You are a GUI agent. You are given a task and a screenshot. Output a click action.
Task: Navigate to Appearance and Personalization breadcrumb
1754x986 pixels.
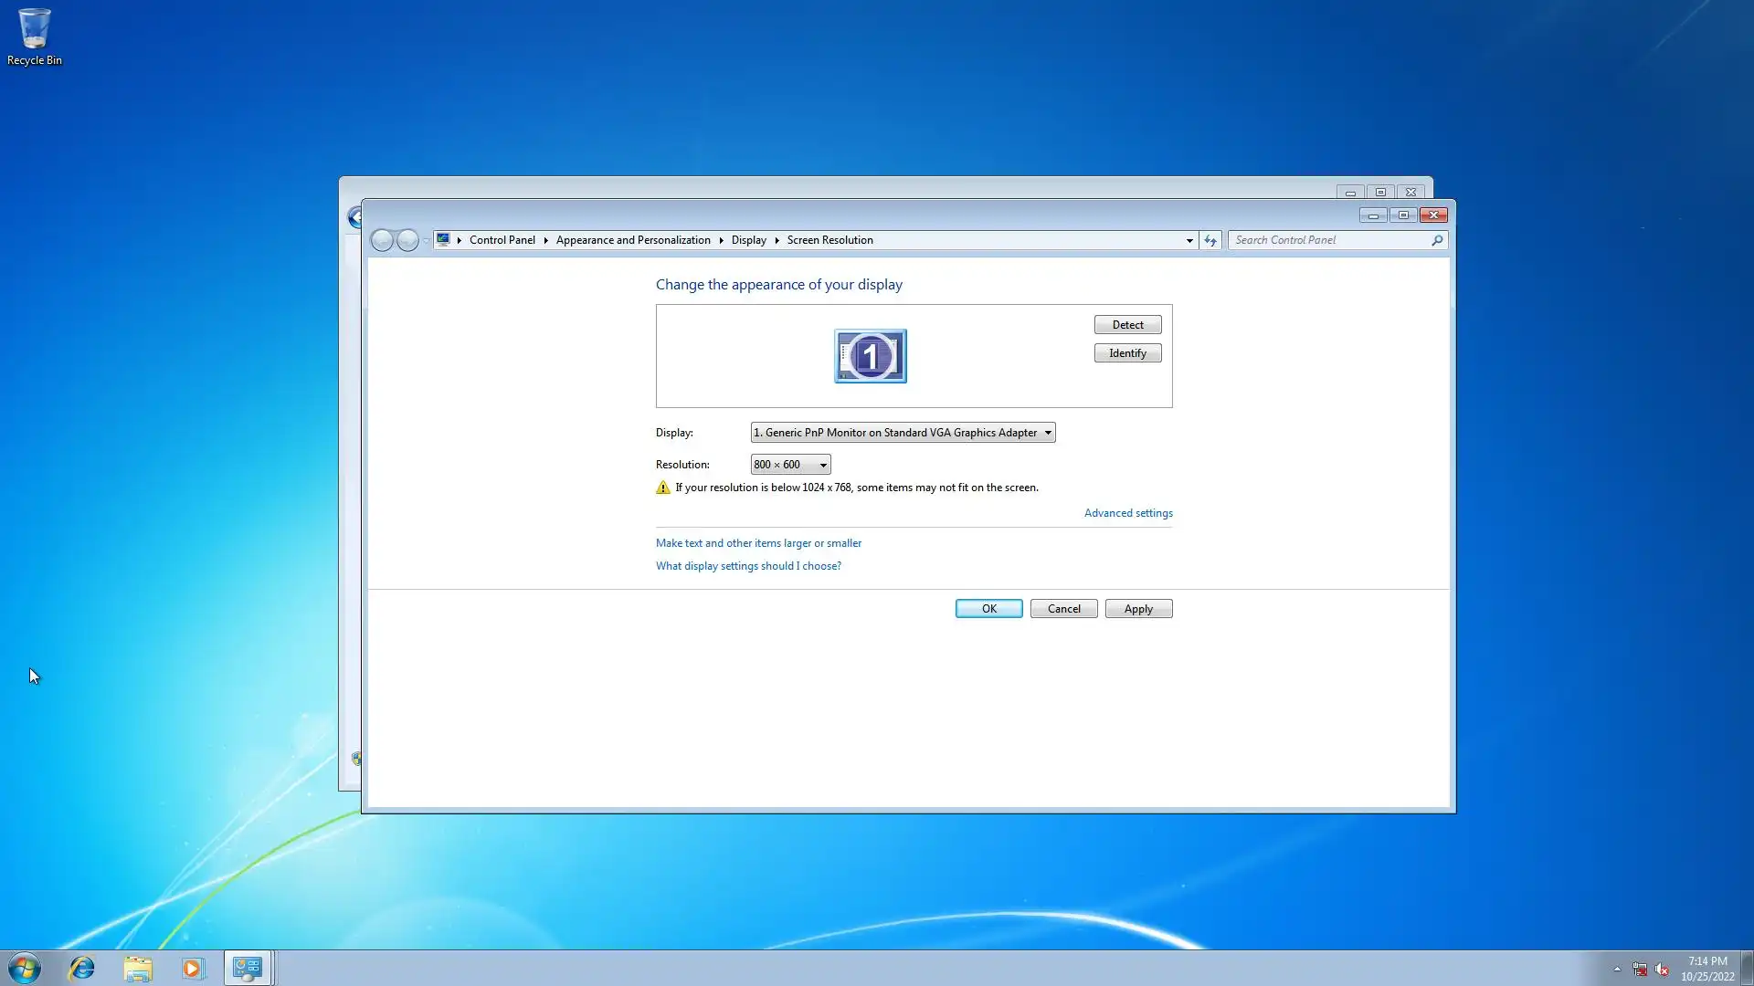coord(632,240)
